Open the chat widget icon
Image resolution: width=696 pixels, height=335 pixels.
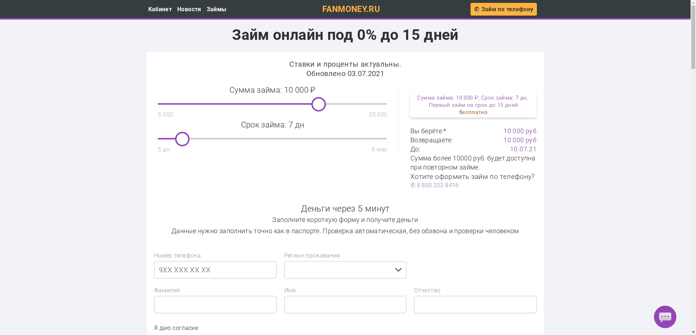pyautogui.click(x=664, y=317)
